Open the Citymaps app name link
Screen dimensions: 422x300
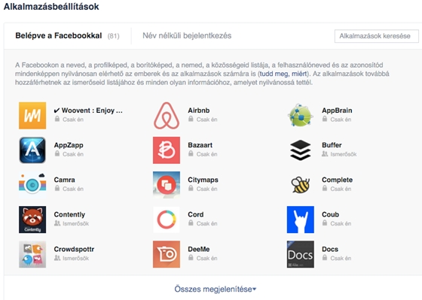click(203, 180)
